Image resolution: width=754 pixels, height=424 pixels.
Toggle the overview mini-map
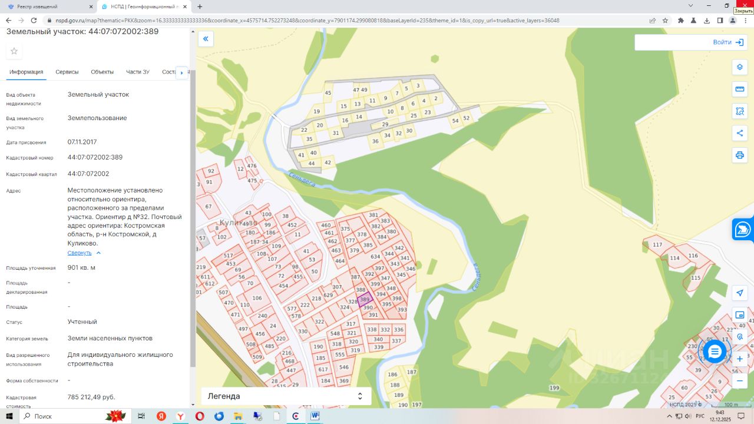pyautogui.click(x=740, y=315)
